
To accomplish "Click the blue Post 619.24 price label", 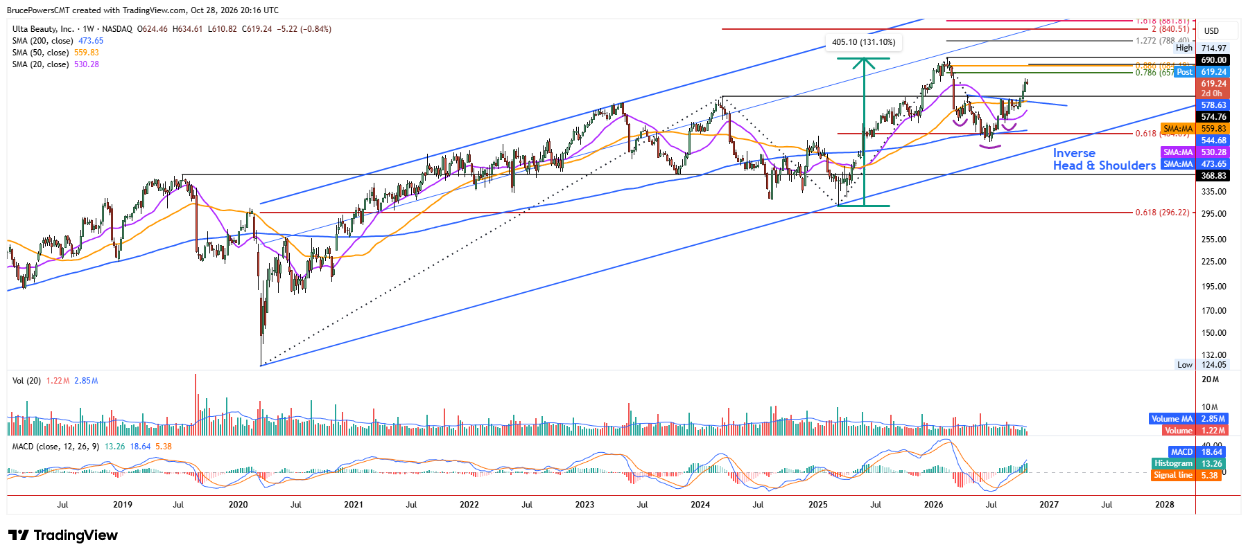I will coord(1202,72).
